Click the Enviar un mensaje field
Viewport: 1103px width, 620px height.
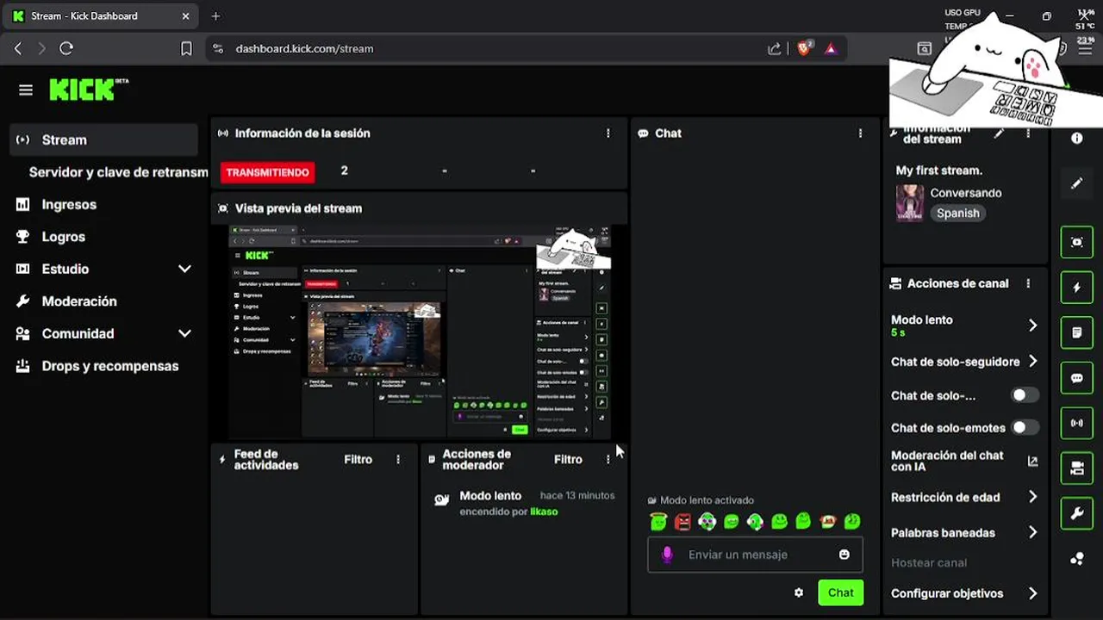756,555
